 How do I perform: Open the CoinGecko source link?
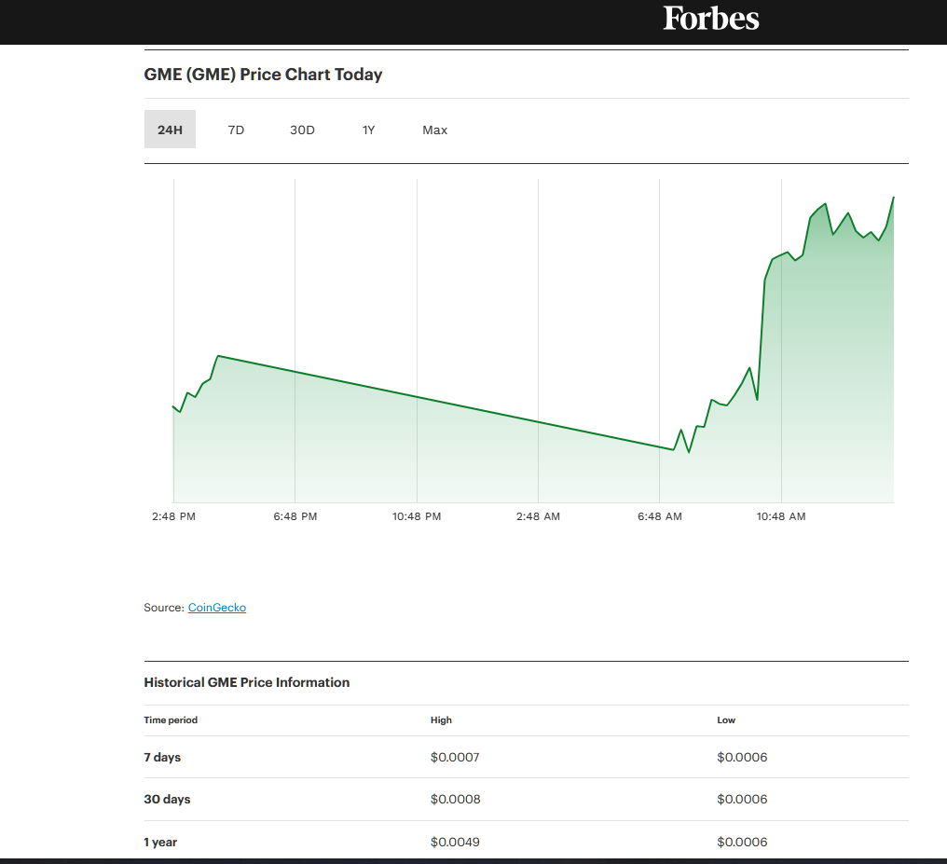[x=217, y=608]
